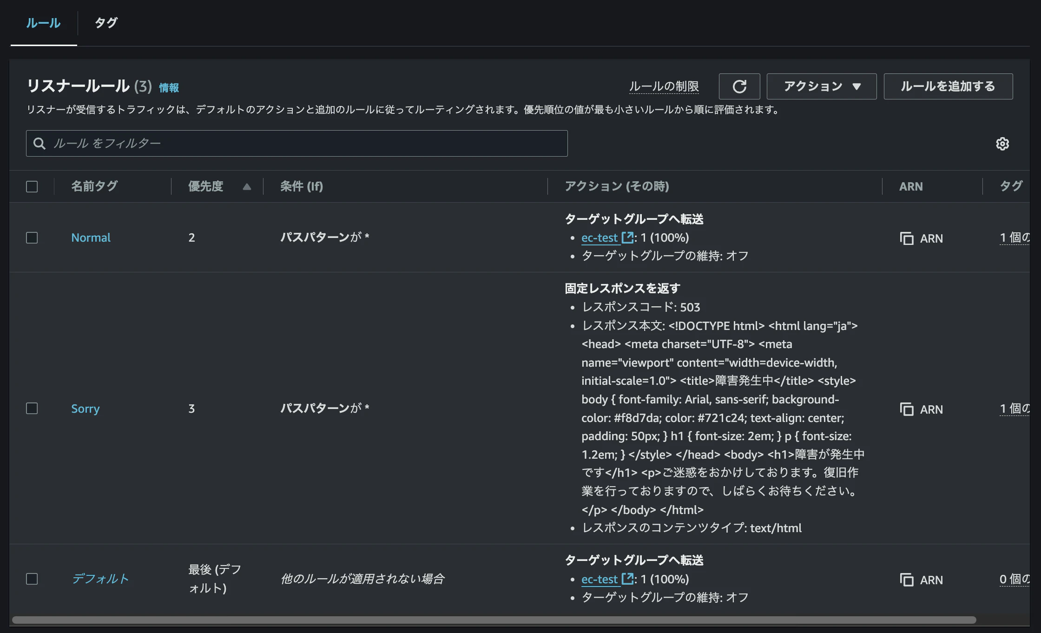Viewport: 1041px width, 633px height.
Task: Click ターゲットグループへ転送 heading in デフォルト row
Action: click(634, 560)
